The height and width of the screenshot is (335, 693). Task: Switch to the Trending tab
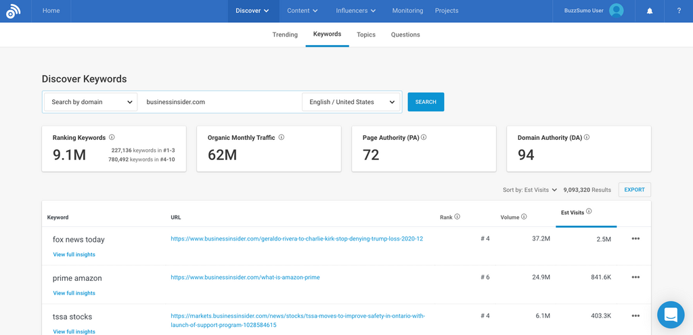click(285, 34)
